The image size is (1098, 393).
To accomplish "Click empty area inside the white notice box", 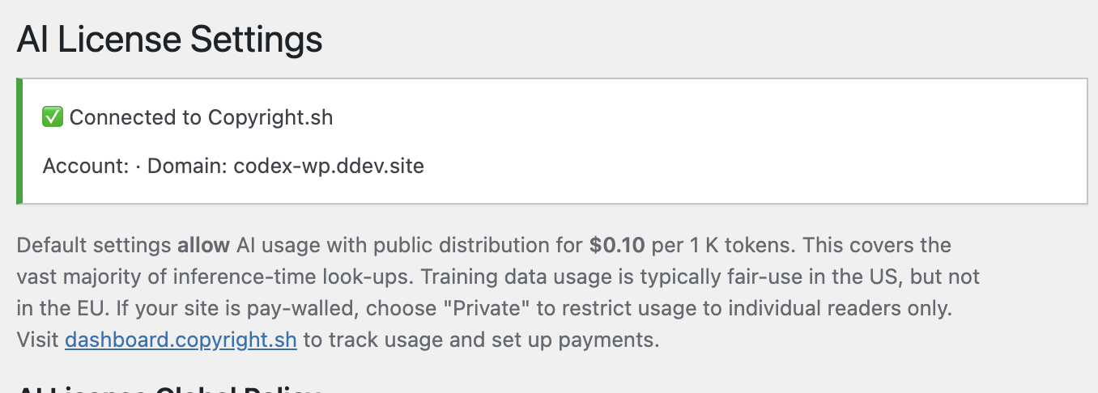I will (x=729, y=142).
